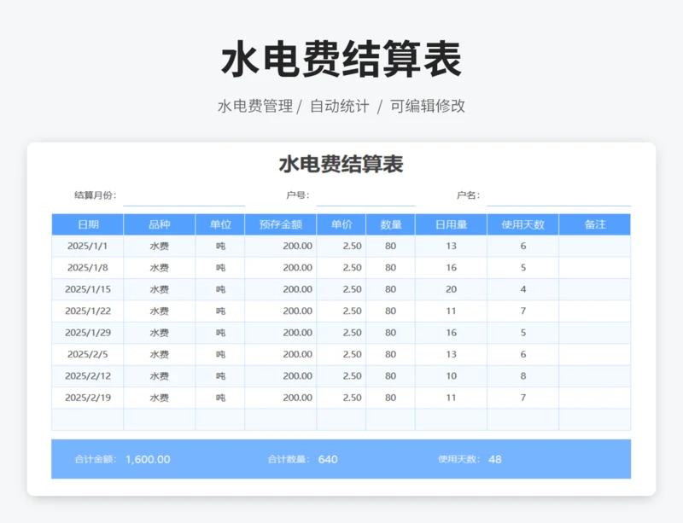The image size is (683, 523).
Task: Select the 单位 column header
Action: [220, 224]
